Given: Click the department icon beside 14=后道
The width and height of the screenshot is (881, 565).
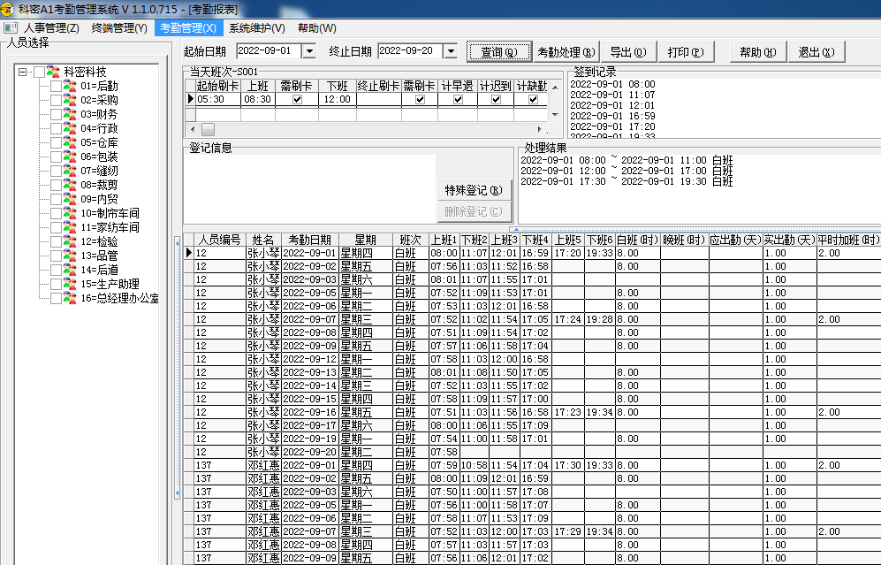Looking at the screenshot, I should tap(70, 270).
